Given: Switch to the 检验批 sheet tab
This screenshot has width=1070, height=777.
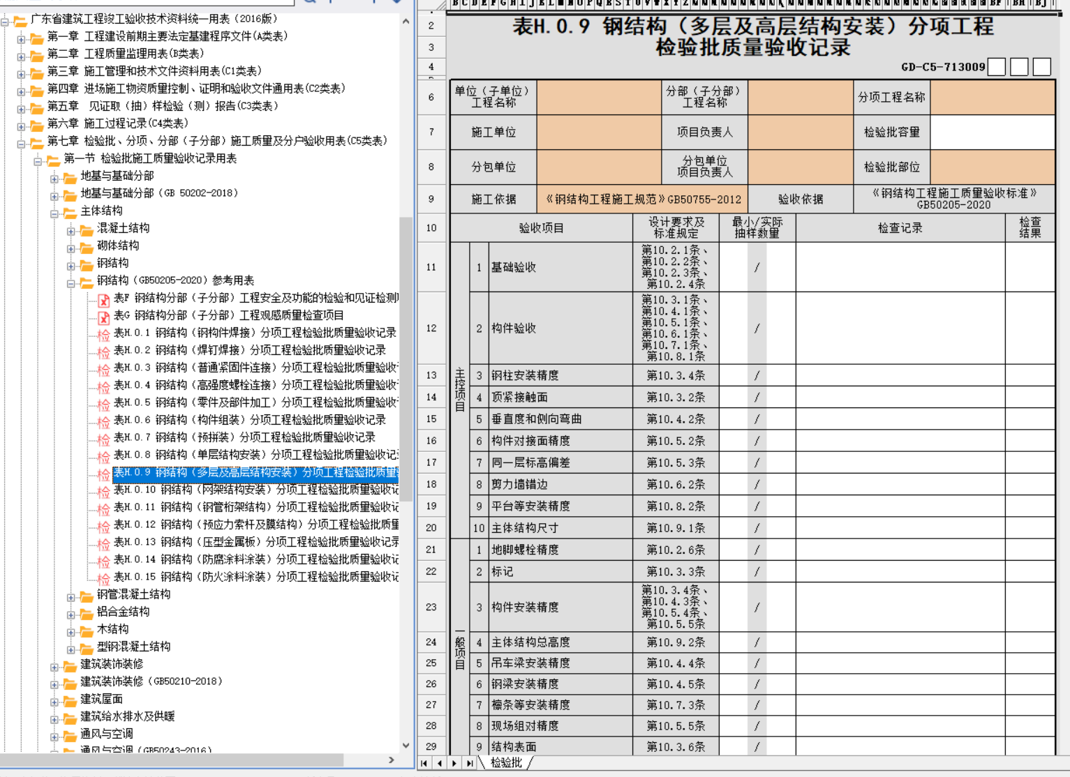Looking at the screenshot, I should tap(506, 763).
